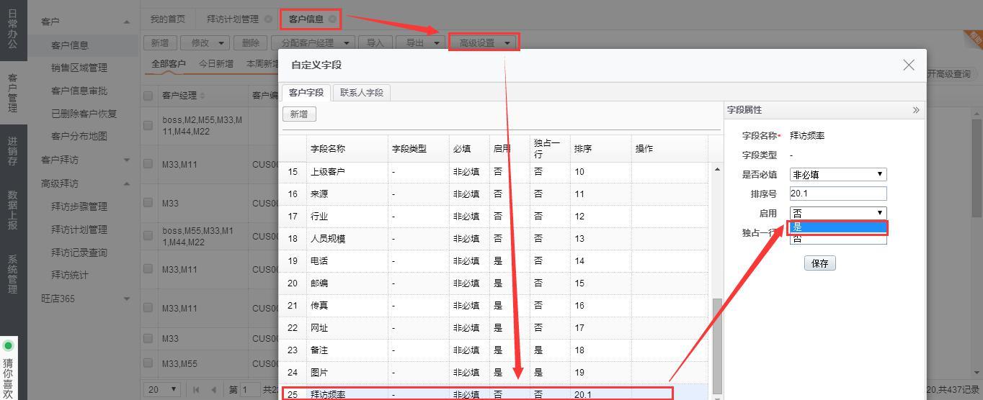Close the 自定义字段 dialog with X
Image resolution: width=983 pixels, height=400 pixels.
click(x=908, y=65)
